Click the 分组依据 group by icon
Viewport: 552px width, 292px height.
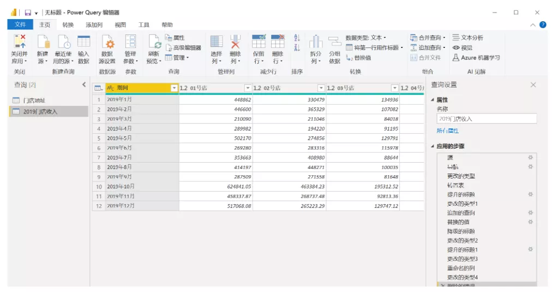pos(334,41)
